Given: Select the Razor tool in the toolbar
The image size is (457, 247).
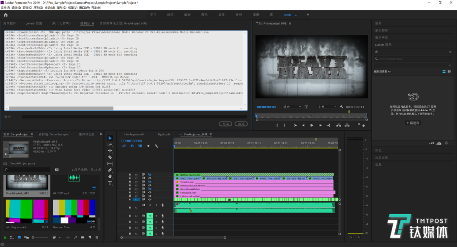Looking at the screenshot, I should click(110, 157).
